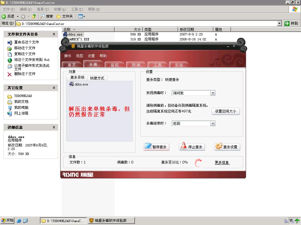The image size is (301, 225).
Task: Click the ddos.exe file icon in file list
Action: (65, 34)
